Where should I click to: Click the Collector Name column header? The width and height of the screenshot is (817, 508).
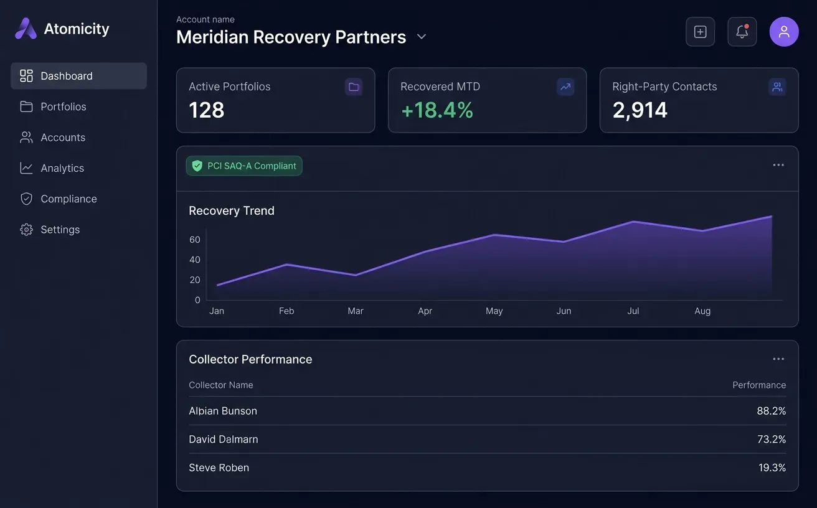point(221,385)
